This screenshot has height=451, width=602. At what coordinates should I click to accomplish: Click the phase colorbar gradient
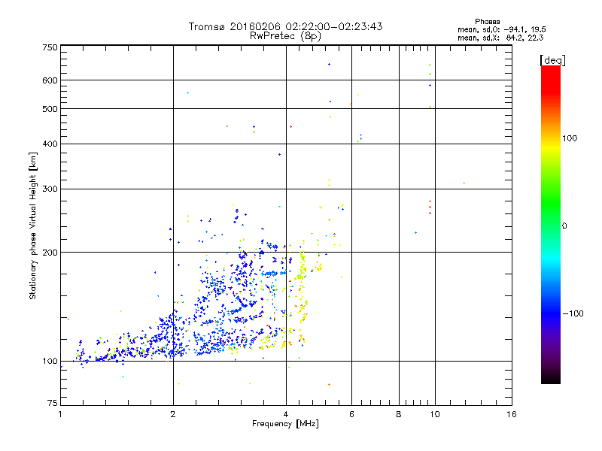[551, 224]
